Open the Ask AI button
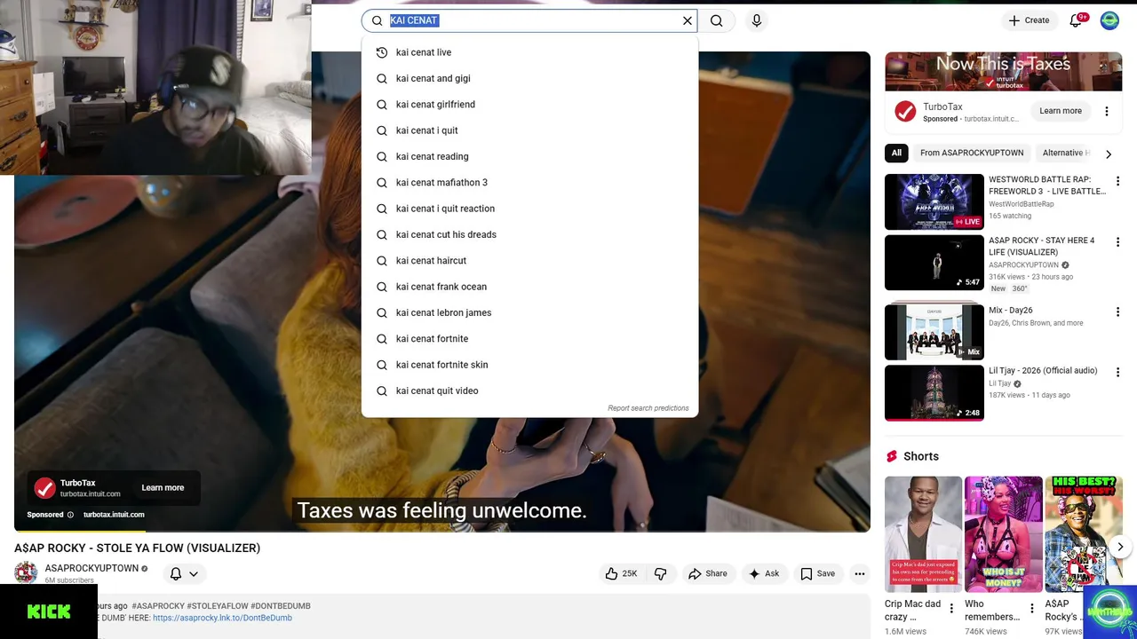 pos(764,574)
